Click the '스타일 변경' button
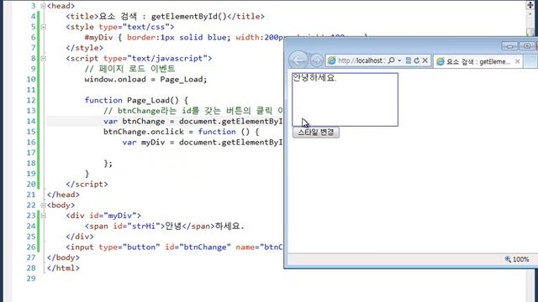The image size is (538, 302). pyautogui.click(x=316, y=133)
